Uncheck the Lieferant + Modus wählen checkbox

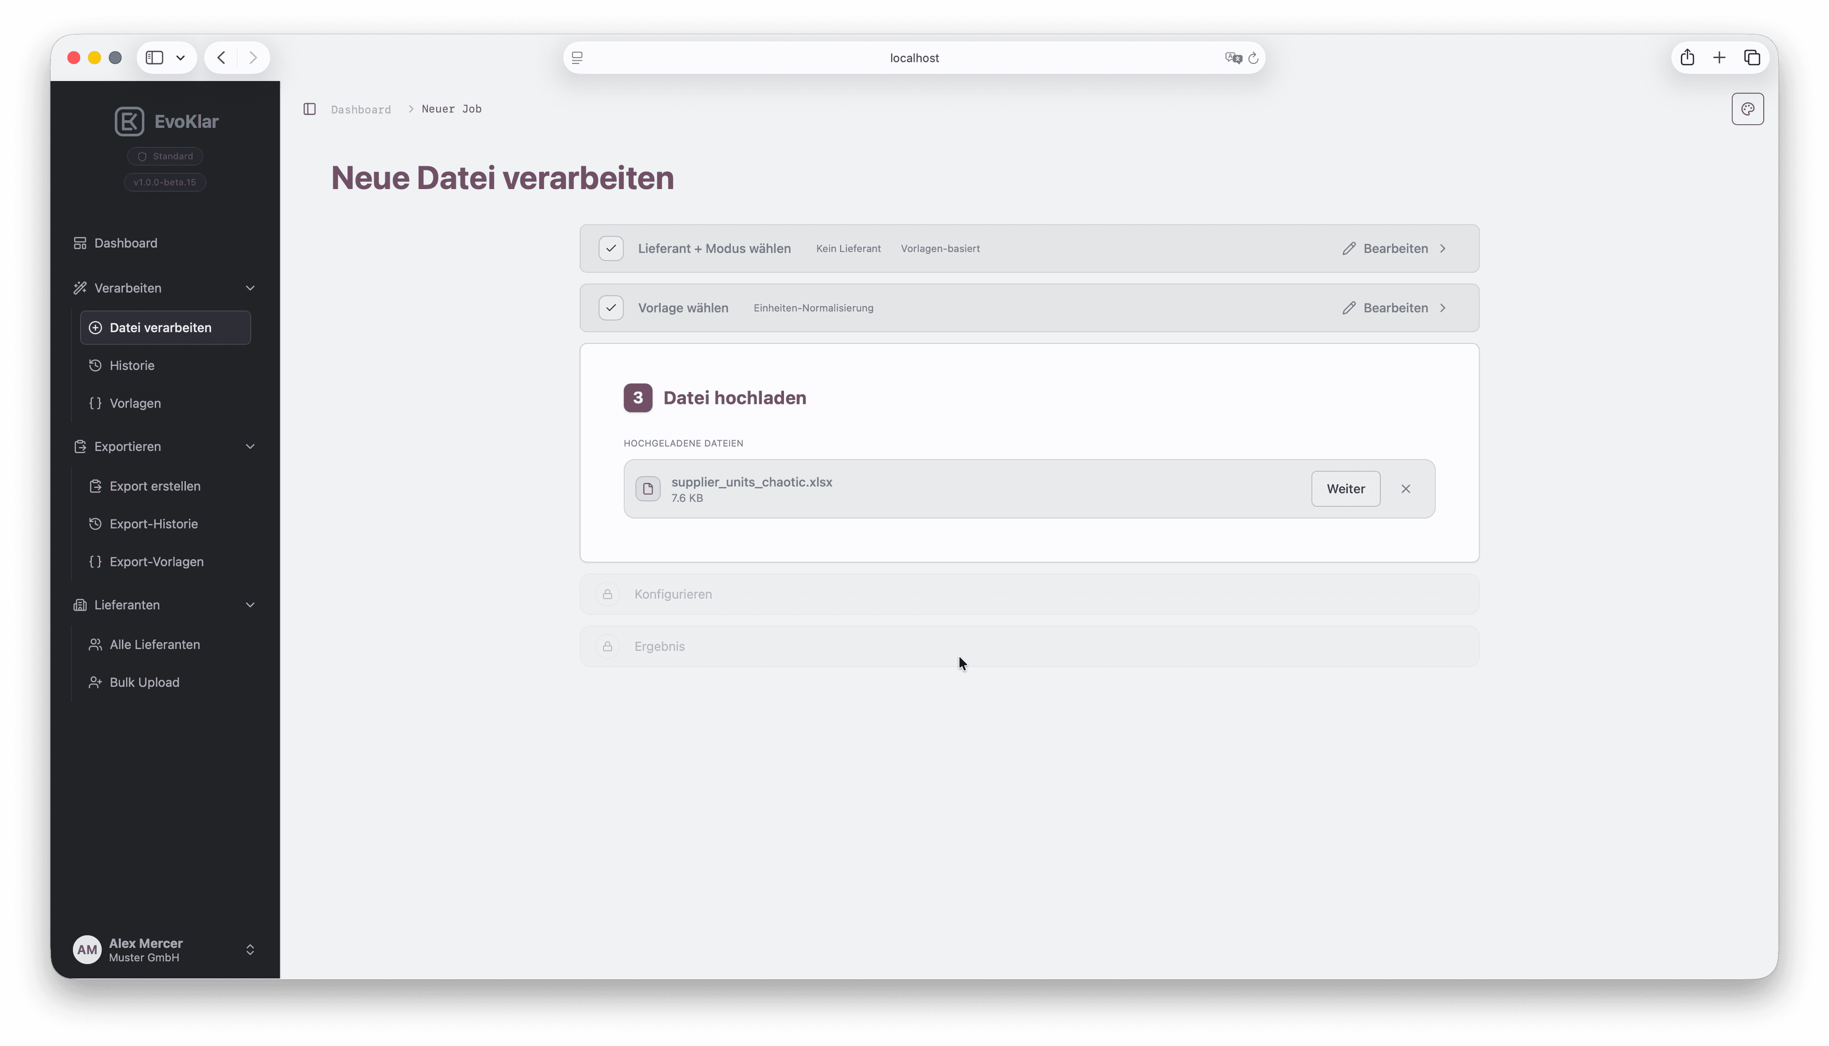(611, 248)
